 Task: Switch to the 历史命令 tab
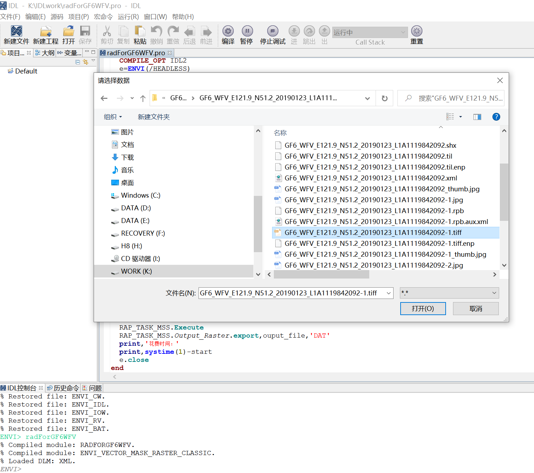[63, 388]
